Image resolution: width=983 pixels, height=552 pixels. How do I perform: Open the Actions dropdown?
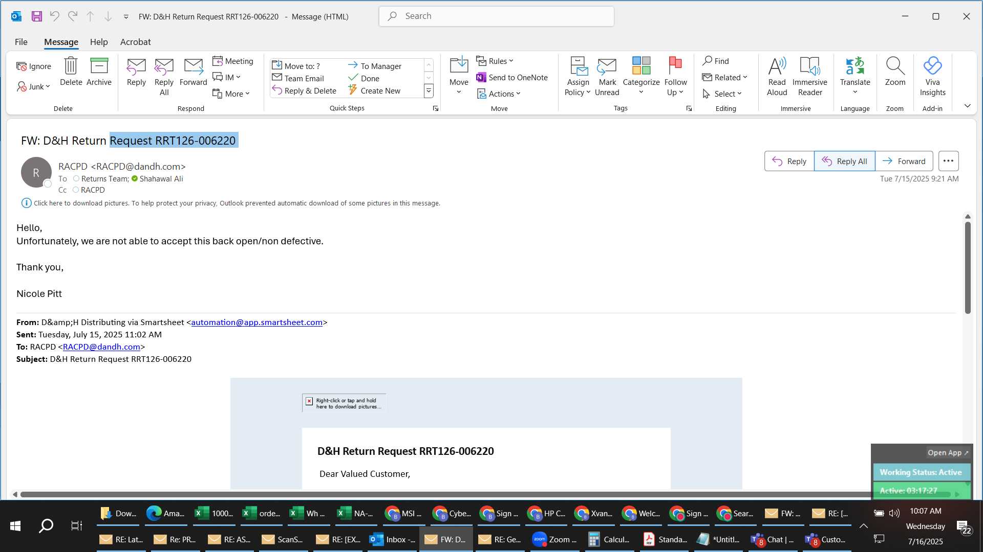coord(499,94)
